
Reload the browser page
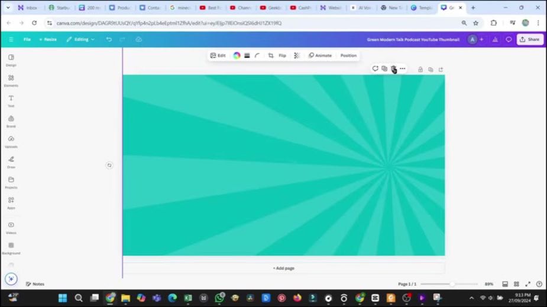tap(34, 23)
